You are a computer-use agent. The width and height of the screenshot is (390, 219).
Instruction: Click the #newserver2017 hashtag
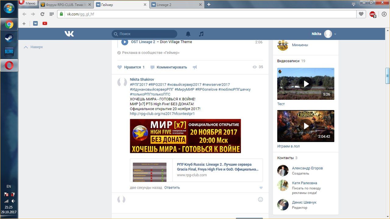point(216,85)
